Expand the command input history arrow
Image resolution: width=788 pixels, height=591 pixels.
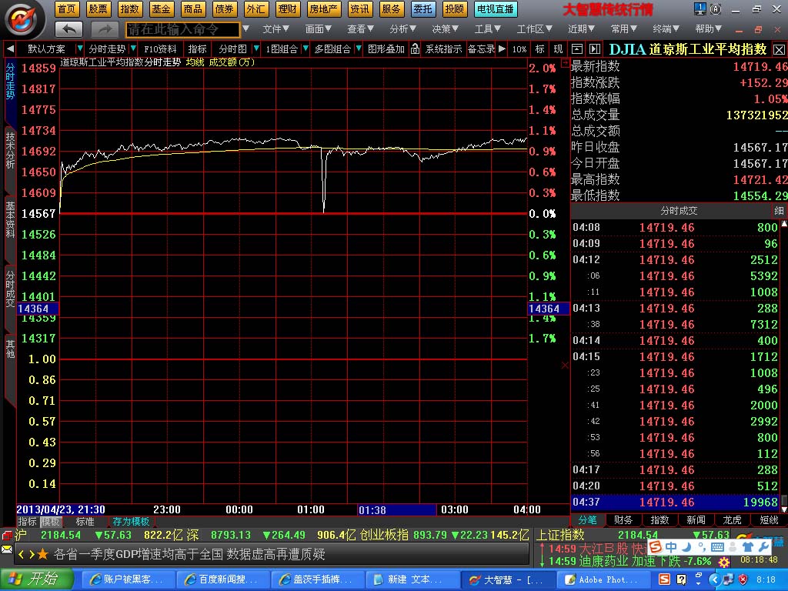pos(245,29)
